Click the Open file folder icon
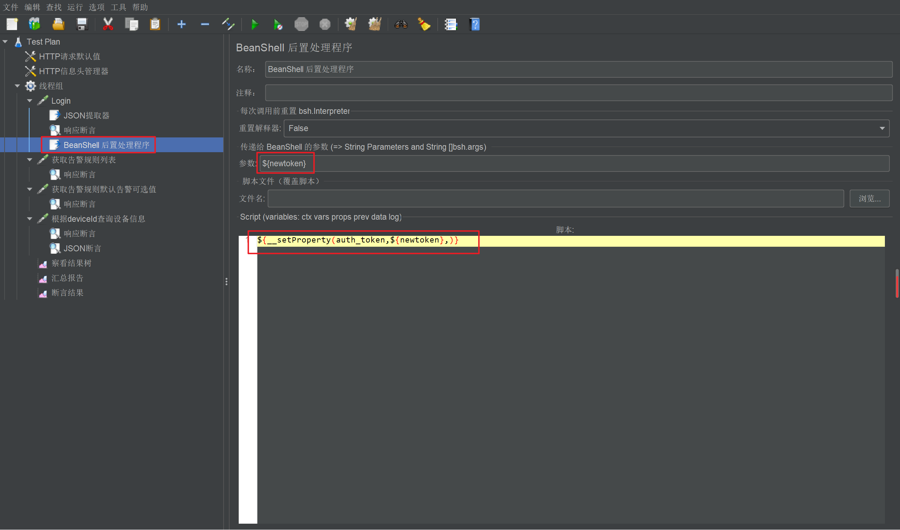Screen dimensions: 900x530 pyautogui.click(x=58, y=24)
